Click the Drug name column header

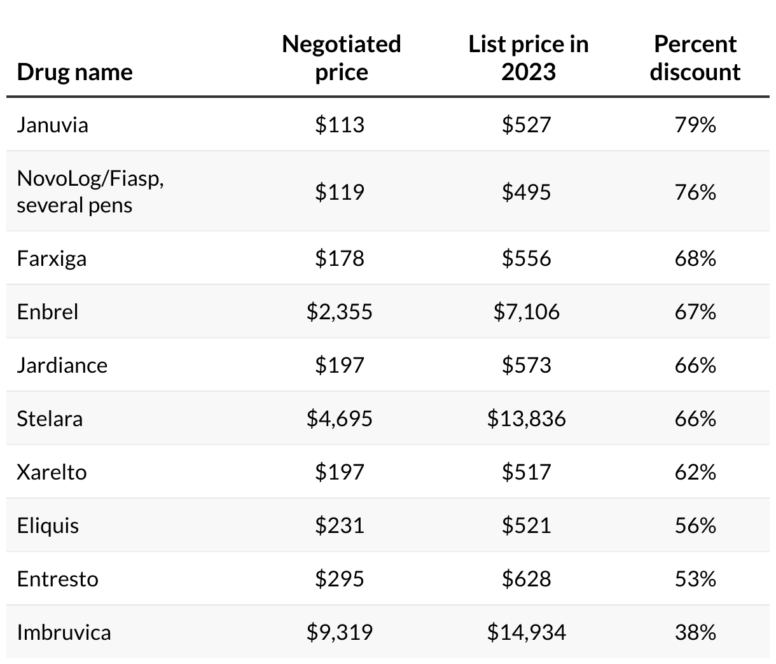pyautogui.click(x=75, y=72)
